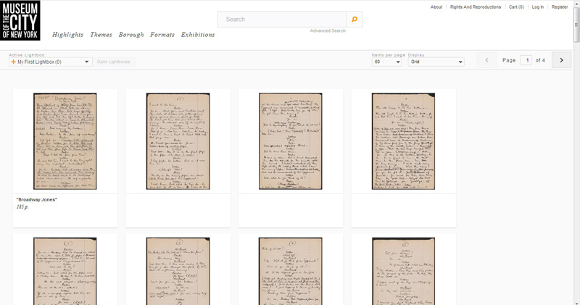Open the Advanced Search link
580x305 pixels.
pos(328,30)
